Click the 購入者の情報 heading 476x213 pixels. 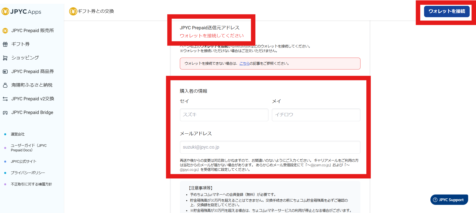click(194, 91)
